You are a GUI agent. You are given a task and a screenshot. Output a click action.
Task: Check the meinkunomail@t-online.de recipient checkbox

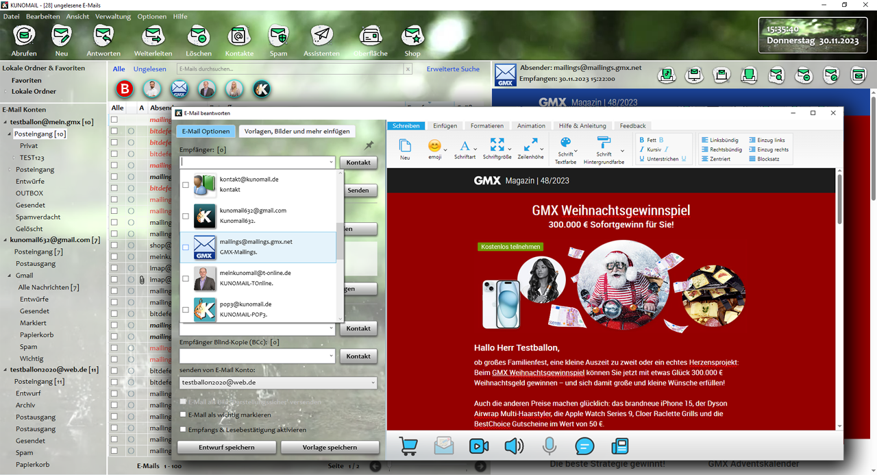coord(186,278)
